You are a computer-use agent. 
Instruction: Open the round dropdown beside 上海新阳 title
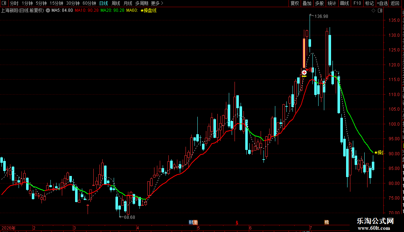(x=48, y=11)
